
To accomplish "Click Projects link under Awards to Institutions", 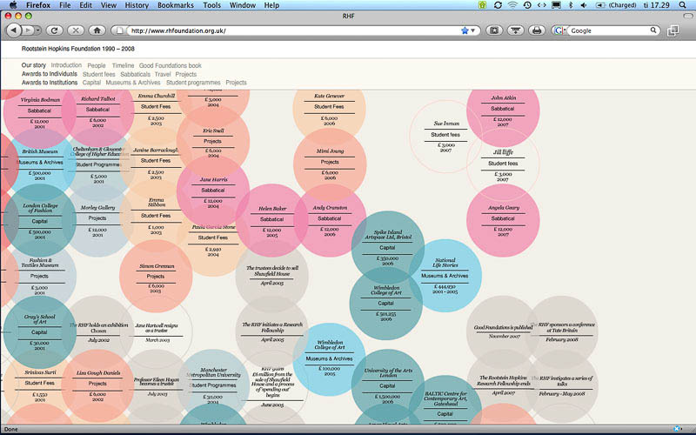I will click(236, 83).
